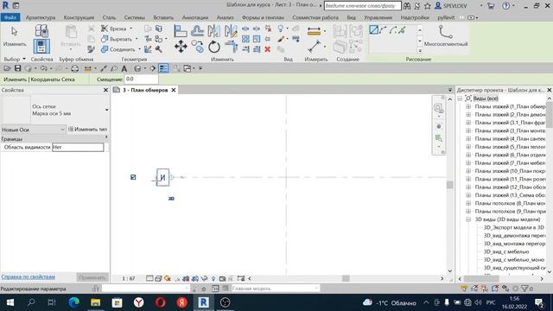Open OBS Studio from the taskbar
This screenshot has width=553, height=311.
tap(225, 302)
